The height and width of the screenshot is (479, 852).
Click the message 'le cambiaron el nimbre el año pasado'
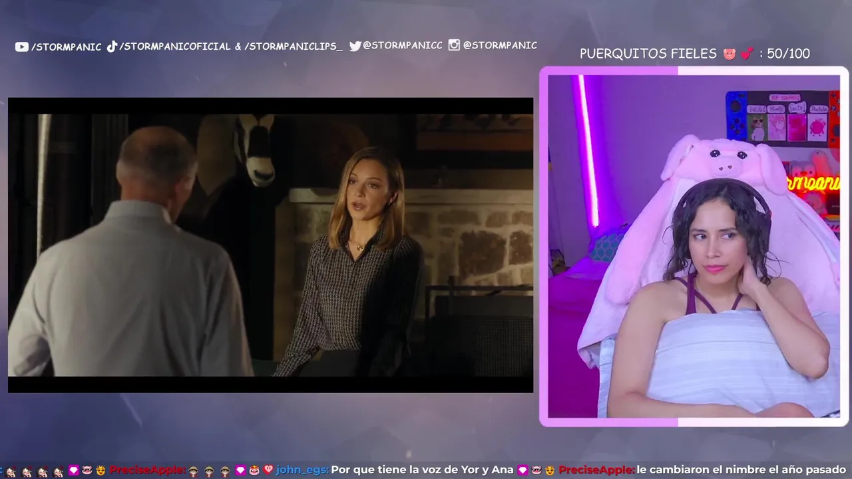click(742, 470)
